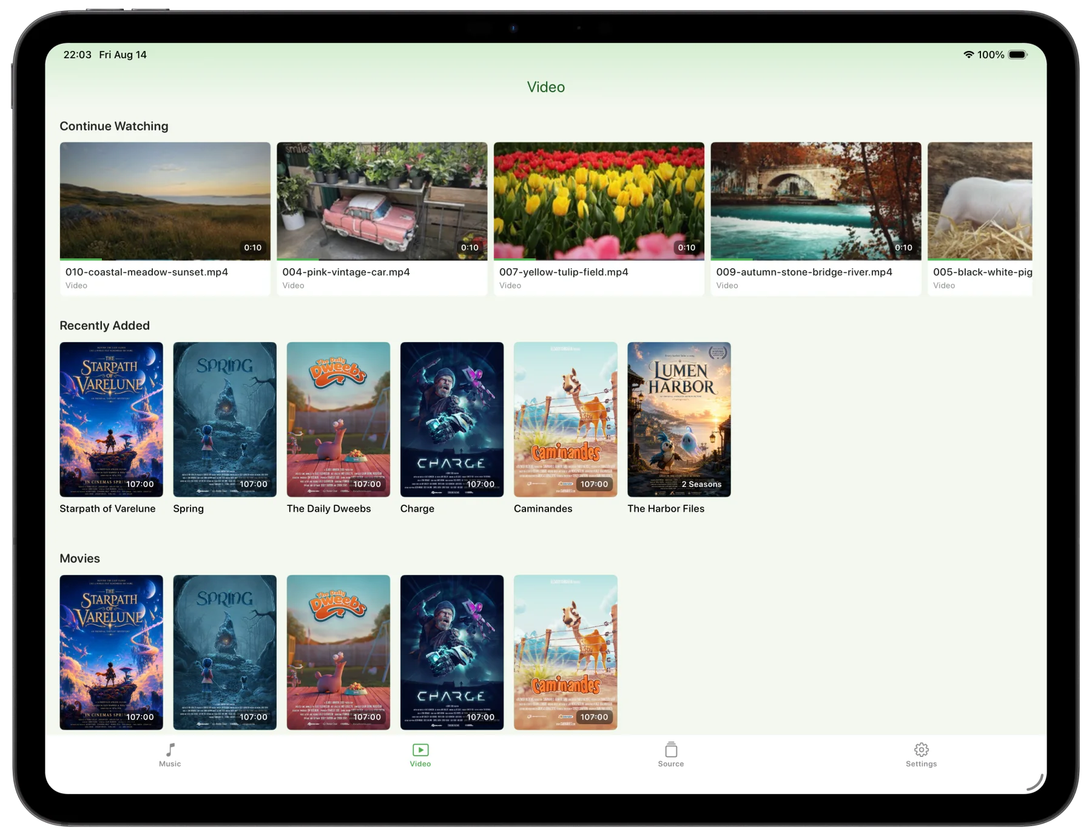This screenshot has height=837, width=1092.
Task: Play the autumn stone bridge river thumbnail
Action: click(x=816, y=201)
